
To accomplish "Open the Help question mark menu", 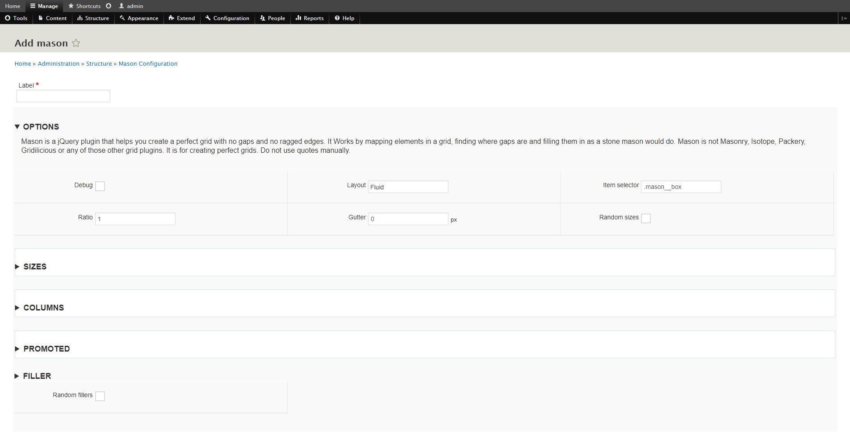I will point(337,18).
